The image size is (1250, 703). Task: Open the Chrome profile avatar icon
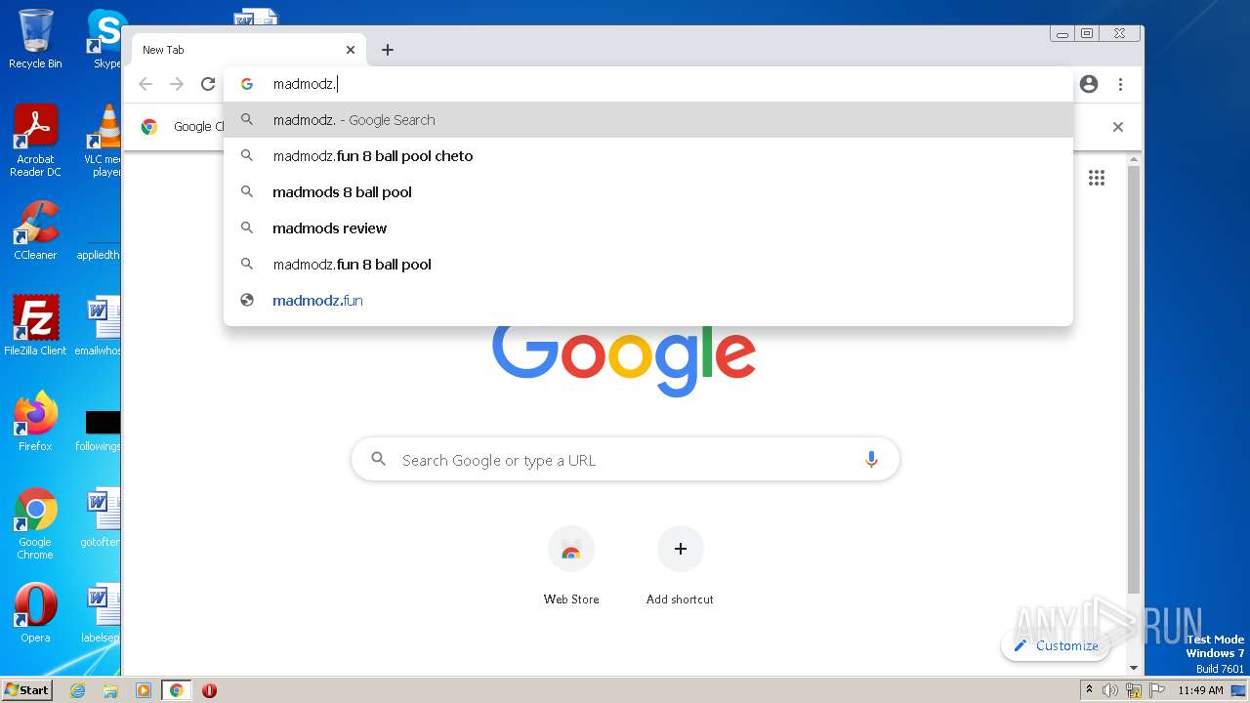[x=1089, y=84]
